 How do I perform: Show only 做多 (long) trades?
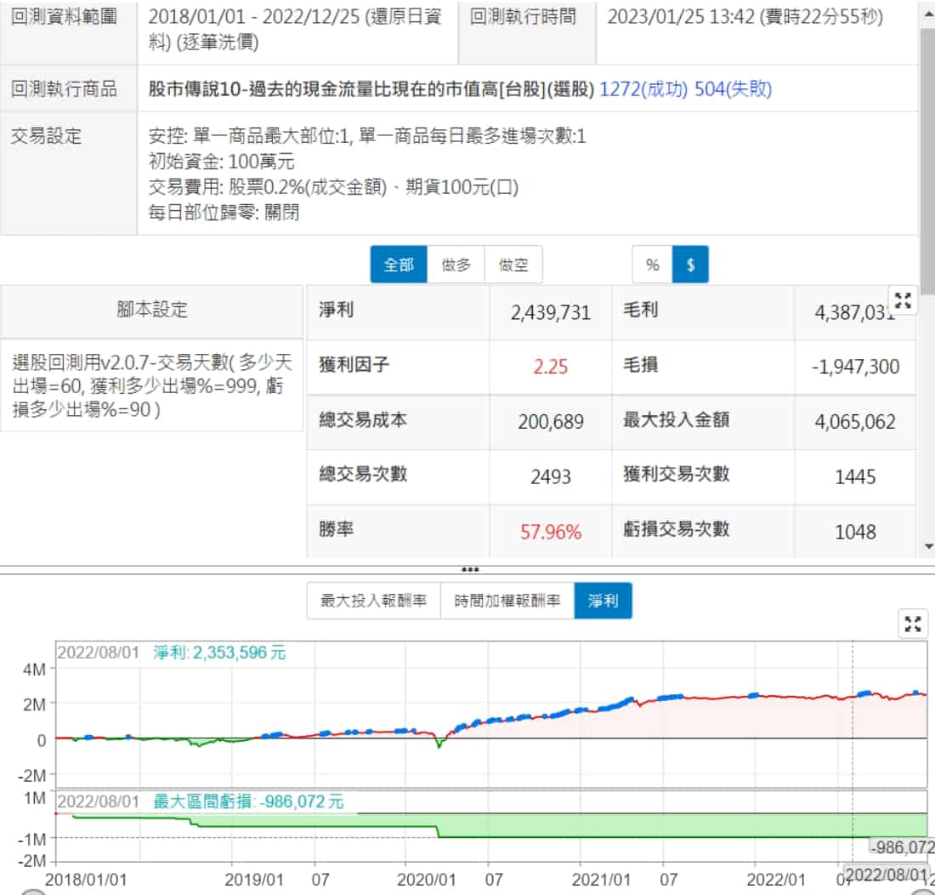tap(456, 265)
